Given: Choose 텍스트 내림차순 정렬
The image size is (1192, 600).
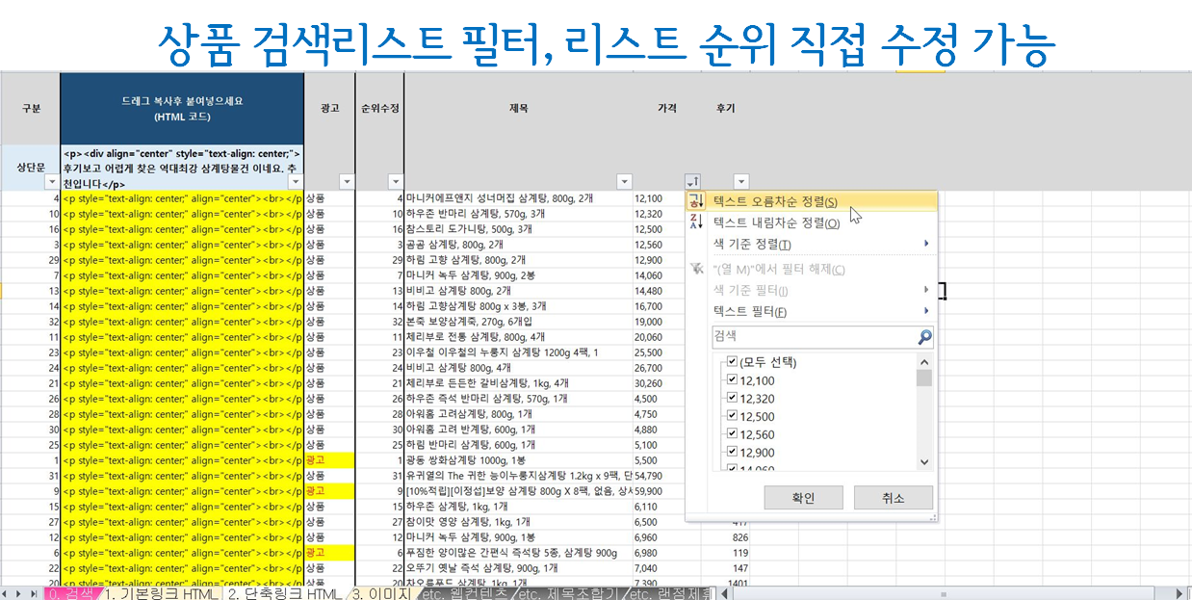Looking at the screenshot, I should click(812, 222).
